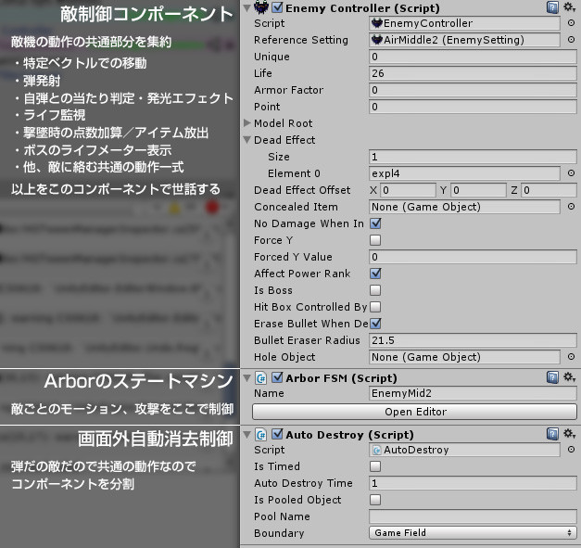Check the Is Boss checkbox
Viewport: 581px width, 548px height.
pos(375,290)
